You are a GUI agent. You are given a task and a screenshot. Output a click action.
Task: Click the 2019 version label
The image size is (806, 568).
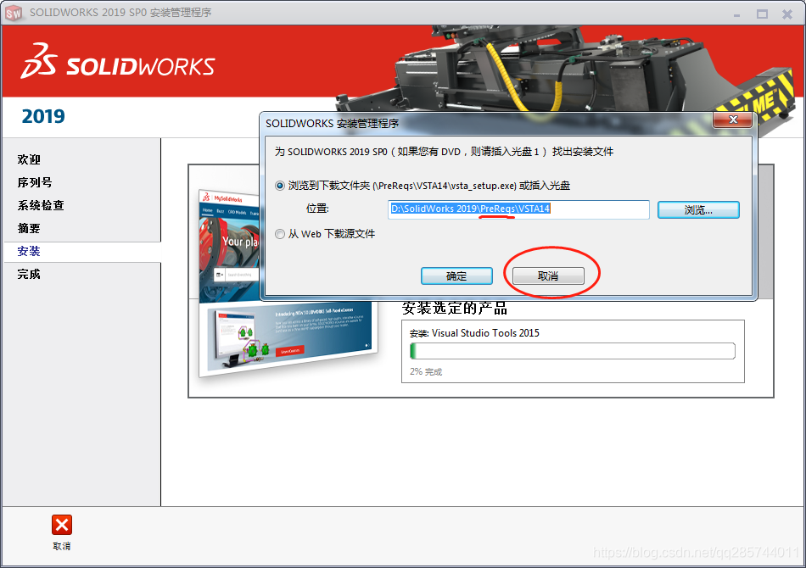43,117
